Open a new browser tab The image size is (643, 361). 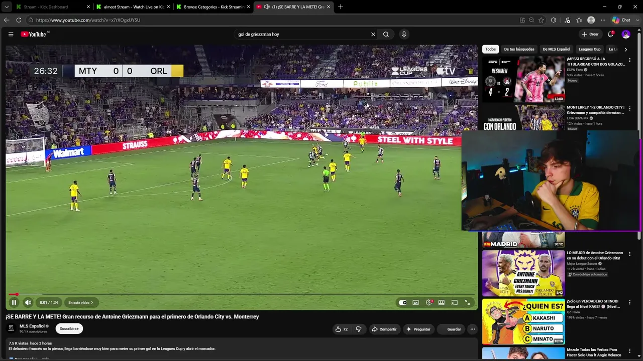click(341, 7)
